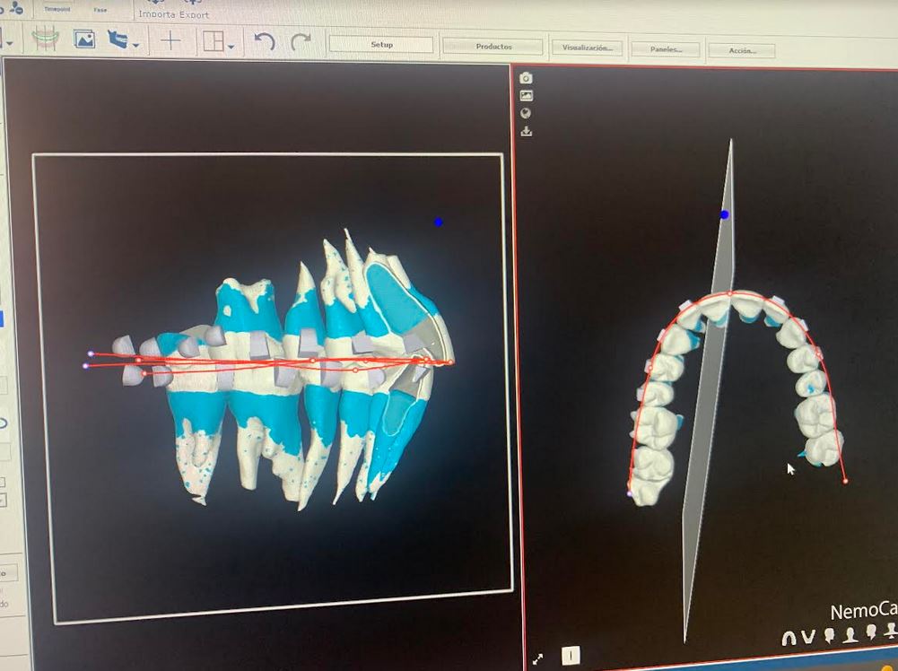
Task: Select the arch curve right end point
Action: click(845, 482)
